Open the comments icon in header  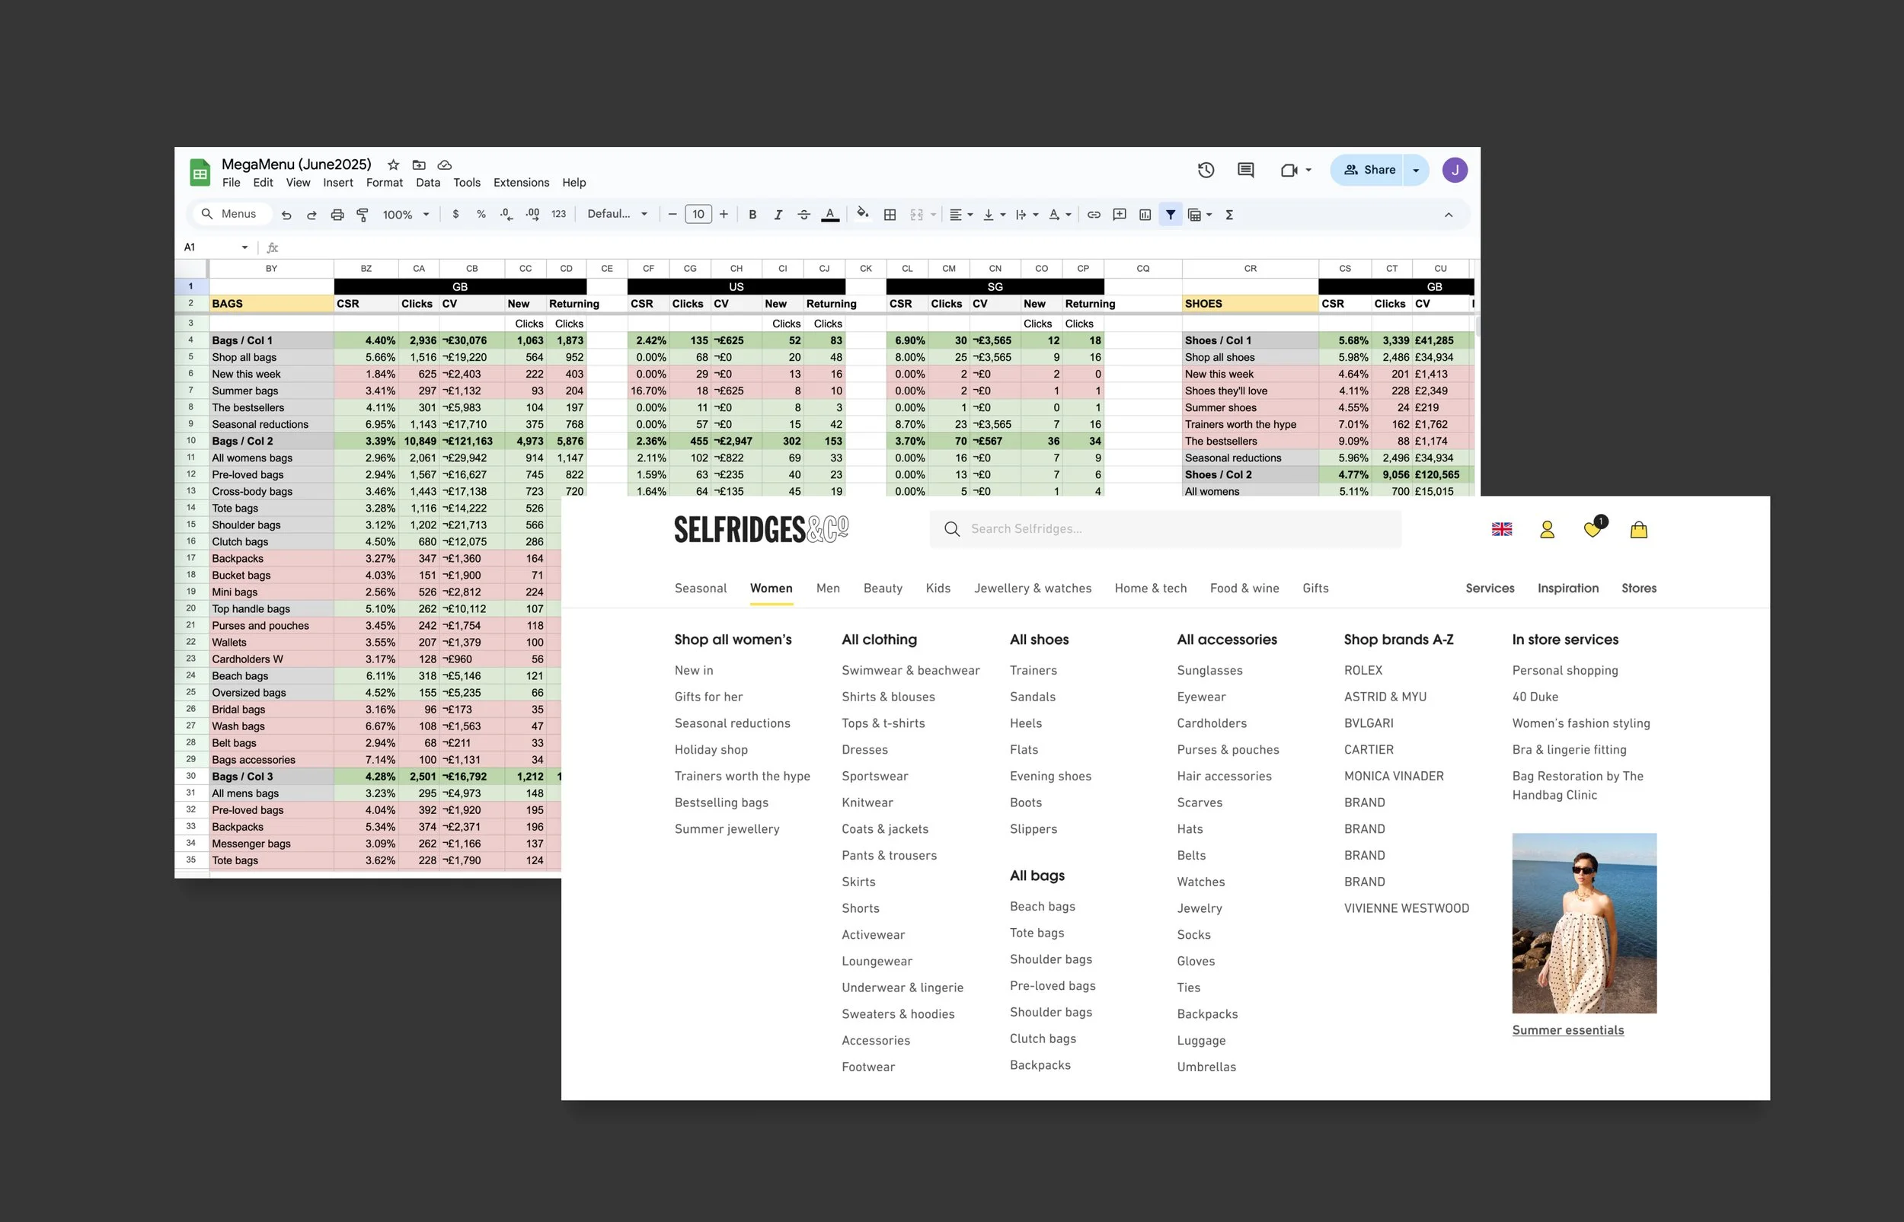1245,170
